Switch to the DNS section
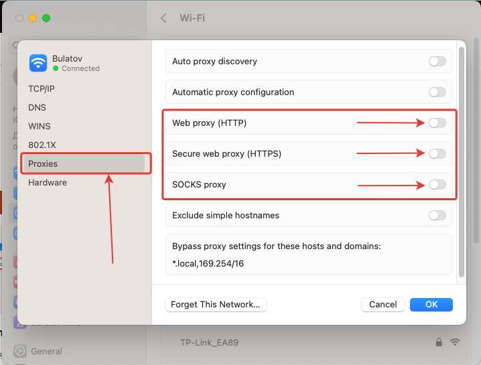Screen dimensions: 481x365 coord(37,107)
